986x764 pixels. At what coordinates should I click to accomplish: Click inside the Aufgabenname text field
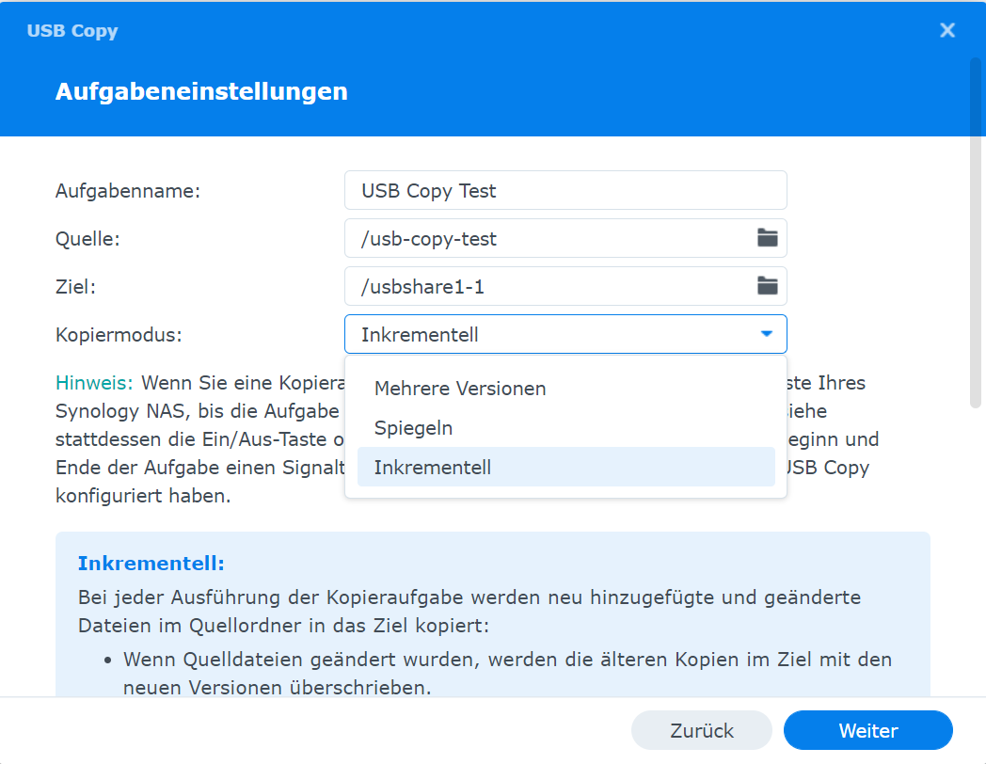tap(565, 190)
